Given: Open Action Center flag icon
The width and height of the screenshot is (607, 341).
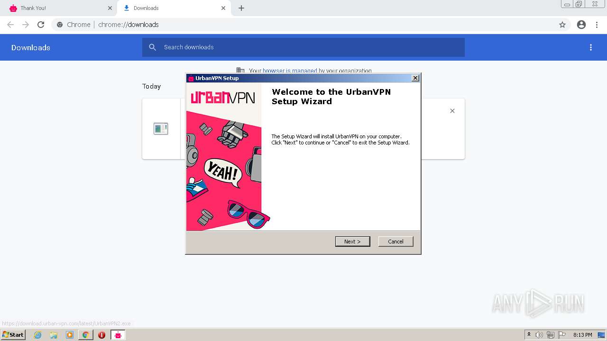Looking at the screenshot, I should [x=562, y=335].
